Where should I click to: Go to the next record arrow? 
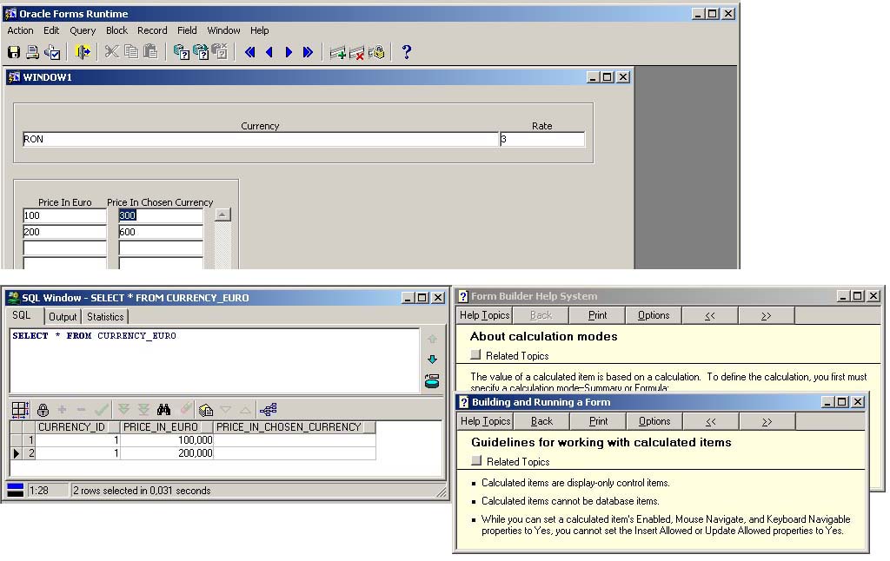click(x=289, y=52)
